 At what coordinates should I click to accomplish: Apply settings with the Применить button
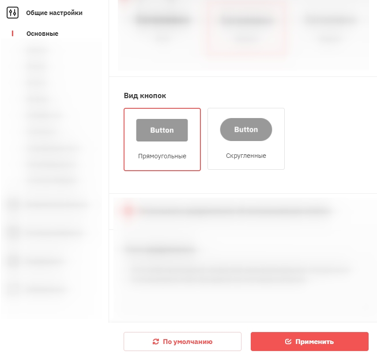coord(309,341)
